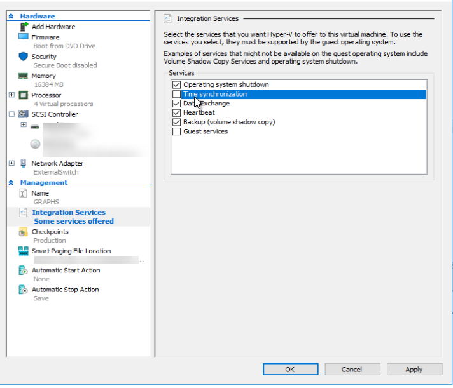Select the Memory settings
This screenshot has width=453, height=388.
pyautogui.click(x=44, y=76)
